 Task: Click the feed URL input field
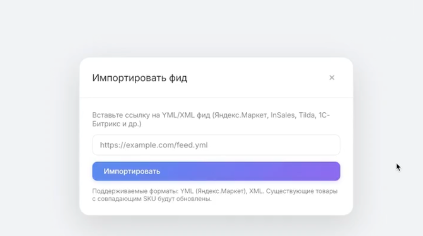tap(216, 145)
